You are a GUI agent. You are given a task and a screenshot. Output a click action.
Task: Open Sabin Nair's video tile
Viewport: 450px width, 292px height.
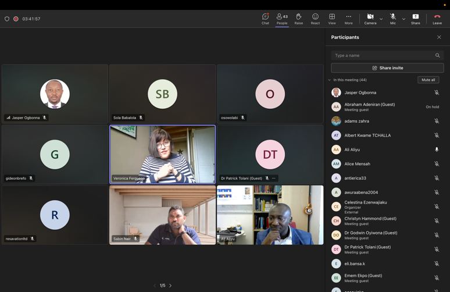tap(162, 215)
